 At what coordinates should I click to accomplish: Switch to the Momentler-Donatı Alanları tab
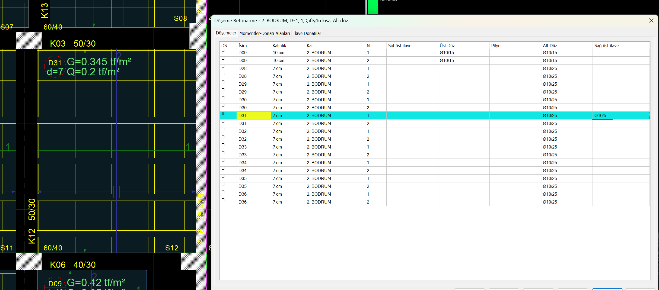click(264, 33)
